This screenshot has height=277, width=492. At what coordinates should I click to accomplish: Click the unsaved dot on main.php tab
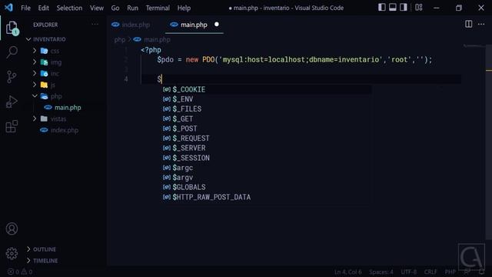pos(217,24)
